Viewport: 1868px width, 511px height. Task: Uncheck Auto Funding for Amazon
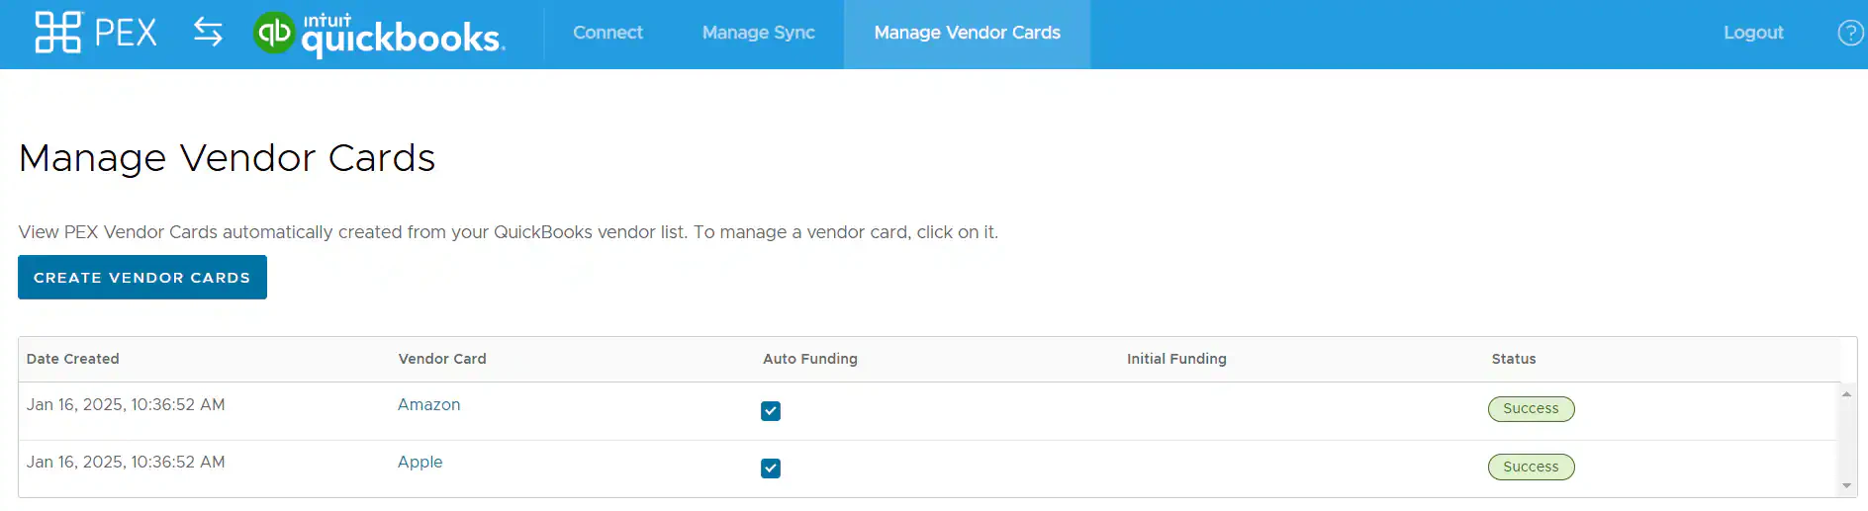click(x=771, y=411)
